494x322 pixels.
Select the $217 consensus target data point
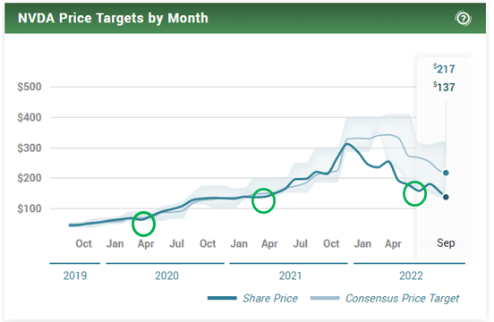[446, 173]
